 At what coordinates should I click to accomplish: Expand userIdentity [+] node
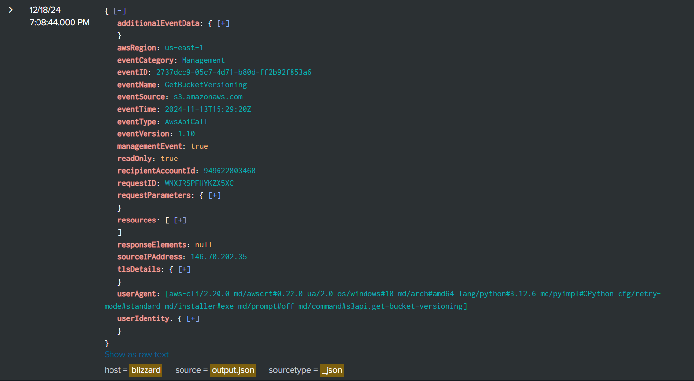tap(193, 318)
